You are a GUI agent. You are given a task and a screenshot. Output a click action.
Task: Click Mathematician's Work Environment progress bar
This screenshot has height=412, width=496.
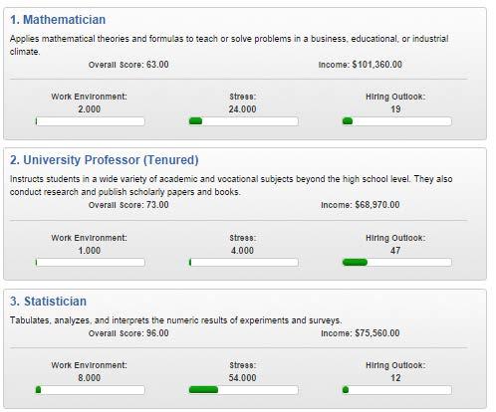pos(91,121)
